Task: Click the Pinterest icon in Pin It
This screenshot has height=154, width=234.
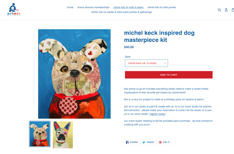Action: tap(160, 142)
